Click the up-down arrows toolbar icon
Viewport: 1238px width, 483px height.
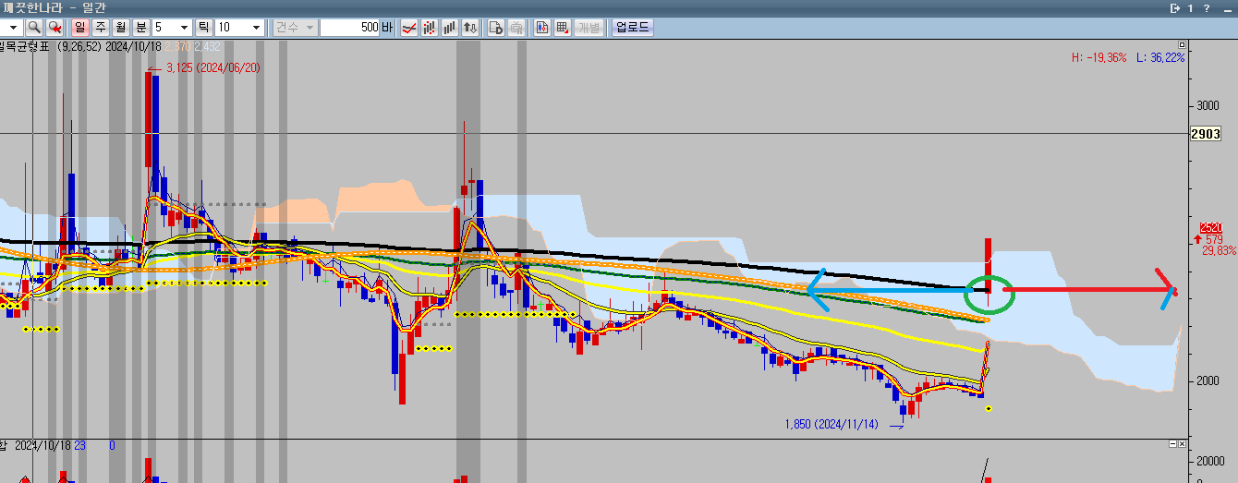pyautogui.click(x=470, y=28)
